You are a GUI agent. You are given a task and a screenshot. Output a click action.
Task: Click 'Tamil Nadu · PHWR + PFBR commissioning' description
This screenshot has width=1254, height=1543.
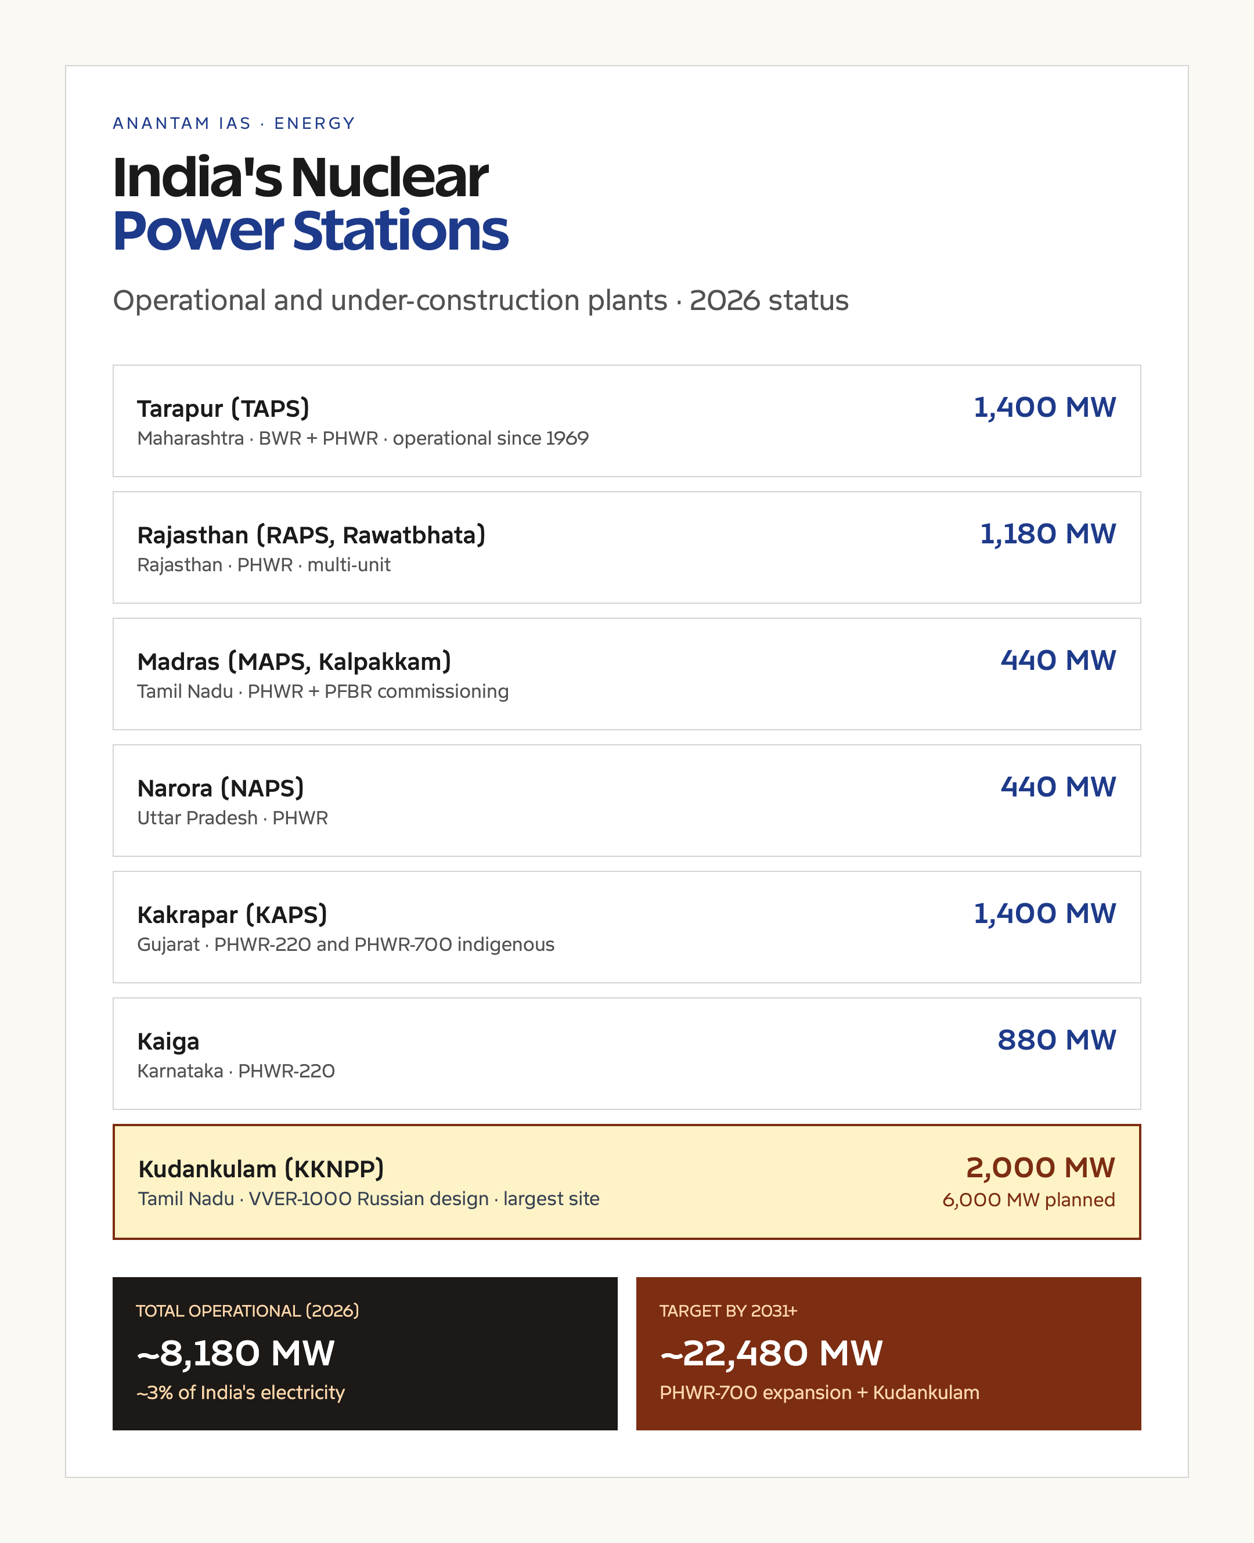[323, 692]
